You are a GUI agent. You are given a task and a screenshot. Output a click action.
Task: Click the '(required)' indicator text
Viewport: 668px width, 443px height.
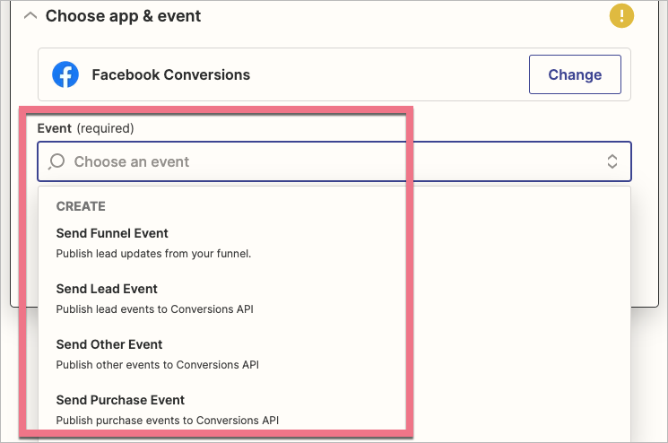[x=106, y=128]
